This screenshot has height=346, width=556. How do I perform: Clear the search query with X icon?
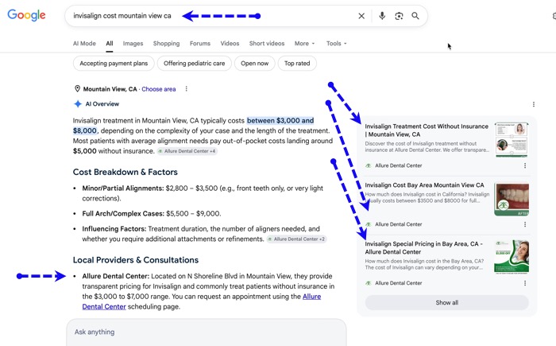click(x=361, y=16)
